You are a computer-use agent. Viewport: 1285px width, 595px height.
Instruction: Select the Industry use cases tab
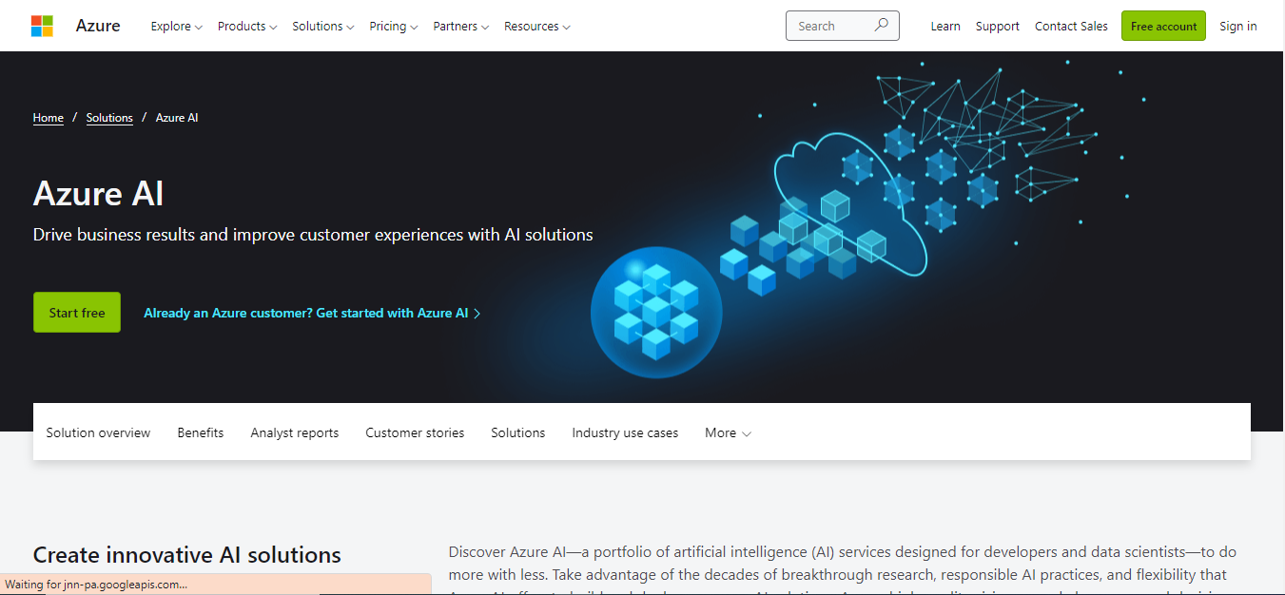pos(625,432)
